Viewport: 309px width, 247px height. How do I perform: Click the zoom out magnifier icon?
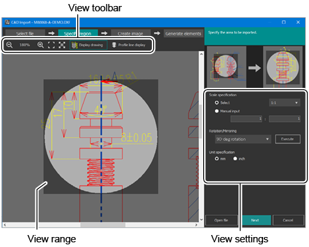point(9,45)
